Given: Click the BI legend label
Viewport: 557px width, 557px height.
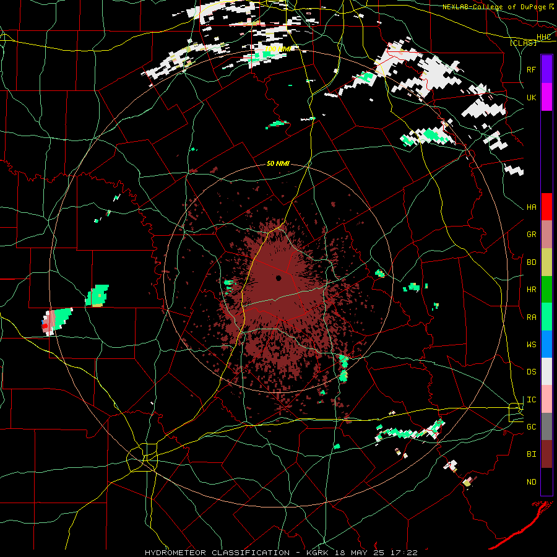Looking at the screenshot, I should pyautogui.click(x=531, y=454).
